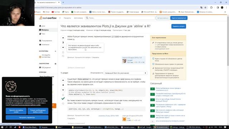The height and width of the screenshot is (129, 229).
Task: Show more bookmarks with double chevron
Action: pyautogui.click(x=225, y=12)
